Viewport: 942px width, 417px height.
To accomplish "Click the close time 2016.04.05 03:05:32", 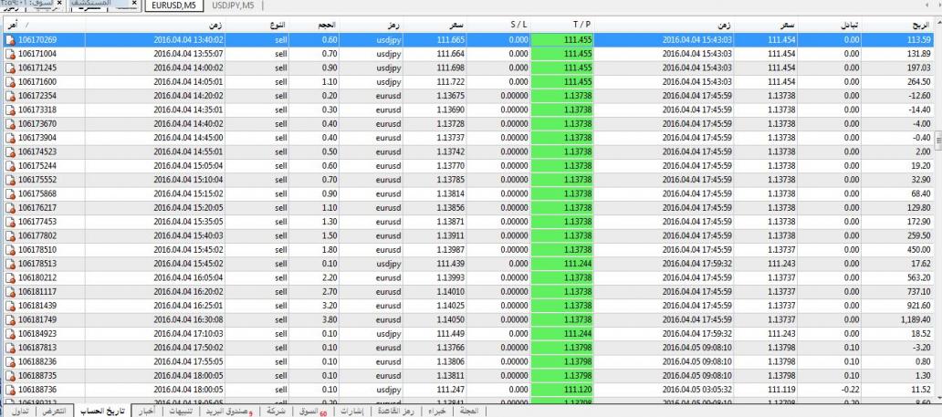I will pyautogui.click(x=696, y=390).
